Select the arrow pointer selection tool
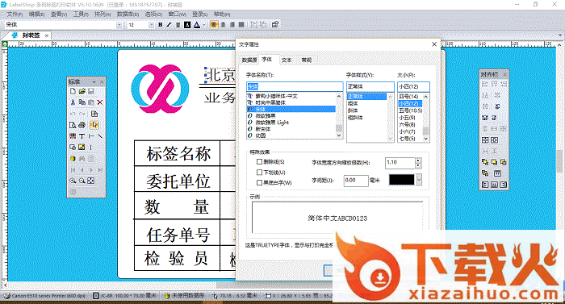Viewport: 565px width, 304px height. point(94,125)
